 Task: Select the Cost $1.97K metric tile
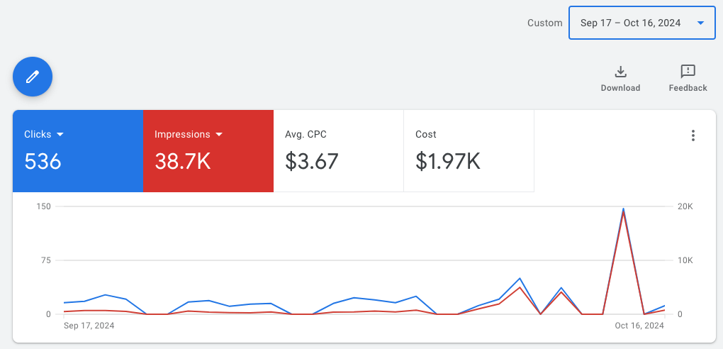[x=469, y=151]
